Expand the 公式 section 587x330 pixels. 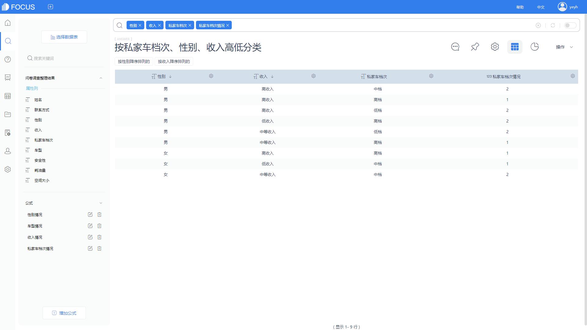(101, 203)
